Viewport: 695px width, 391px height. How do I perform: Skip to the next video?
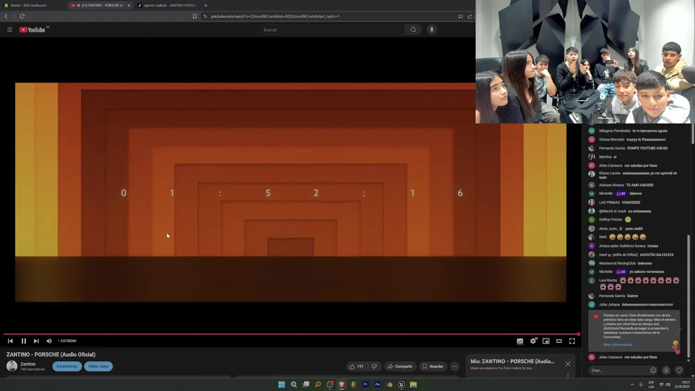(36, 341)
